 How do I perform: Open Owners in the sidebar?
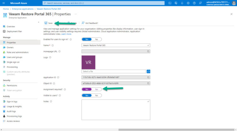click(10, 47)
